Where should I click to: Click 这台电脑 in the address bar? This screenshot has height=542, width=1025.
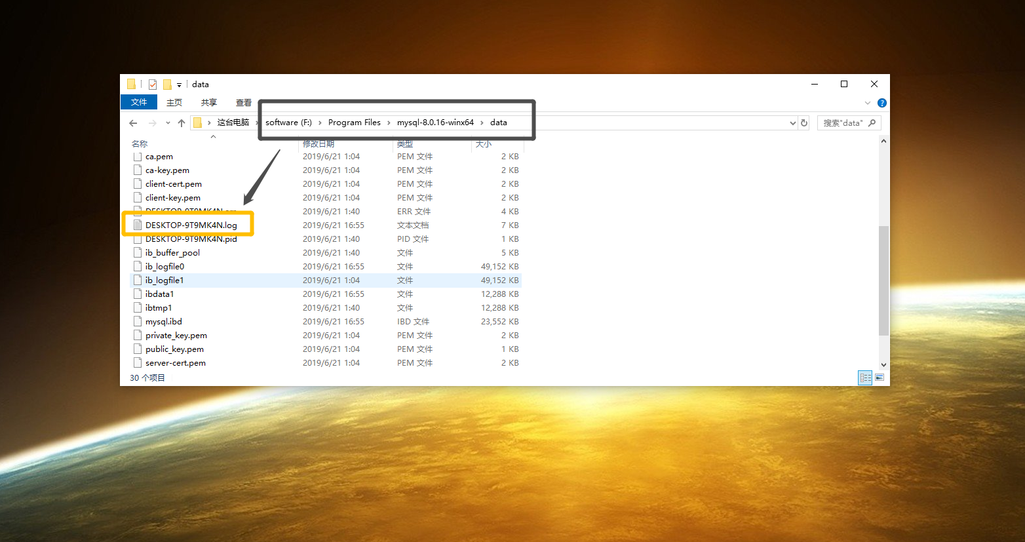click(233, 123)
